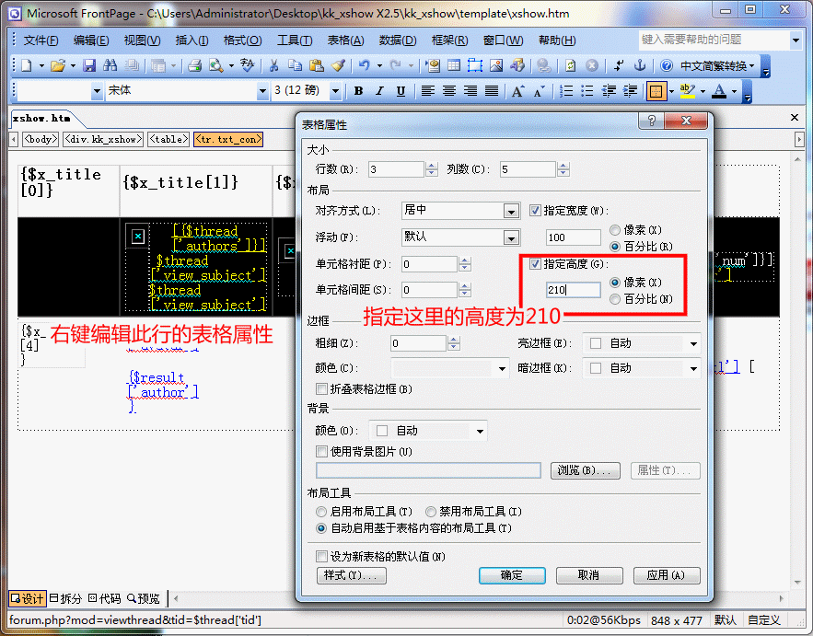Click the Paste clipboard icon
The height and width of the screenshot is (636, 813).
click(317, 65)
